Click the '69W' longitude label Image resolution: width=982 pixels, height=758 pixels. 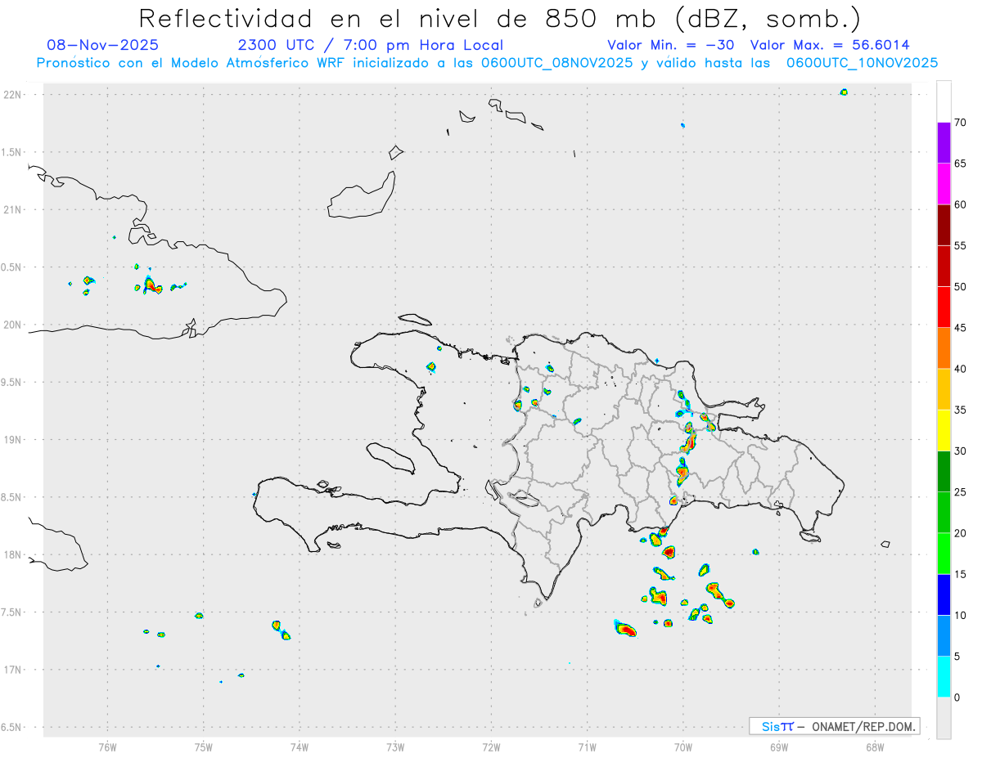pos(779,747)
